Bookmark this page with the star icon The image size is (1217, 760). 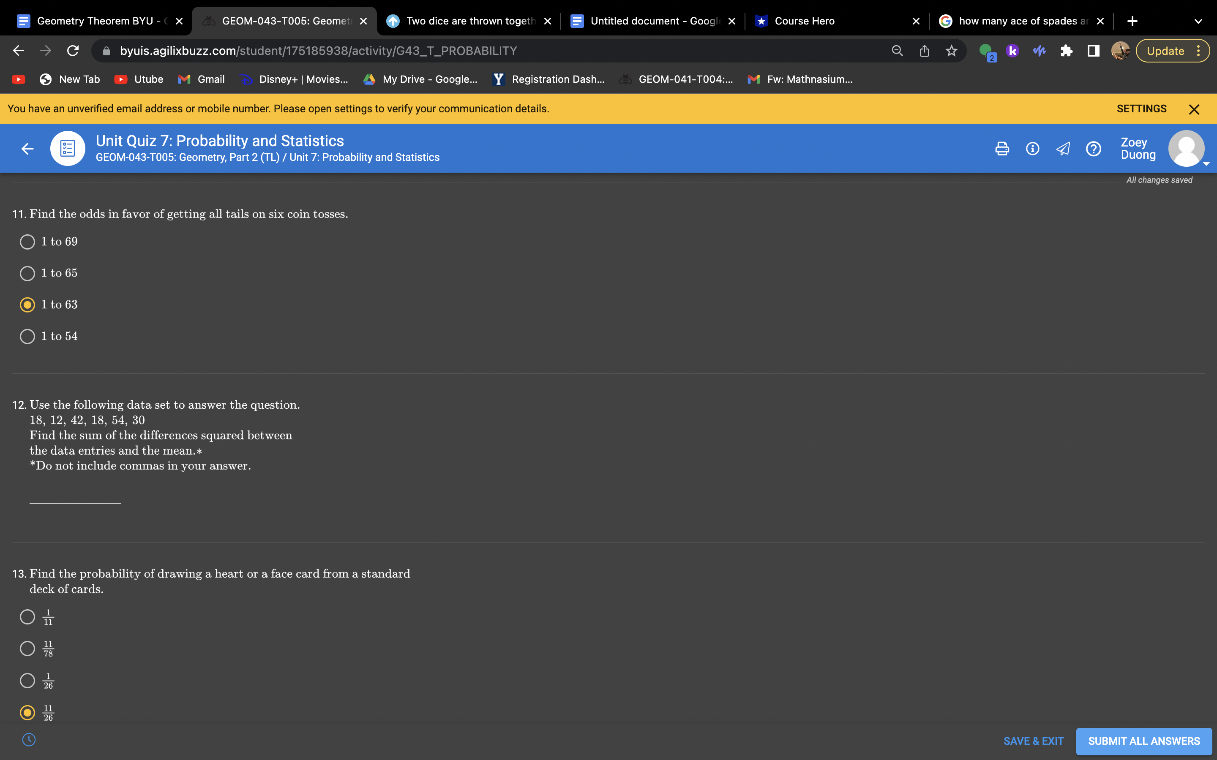[x=951, y=51]
